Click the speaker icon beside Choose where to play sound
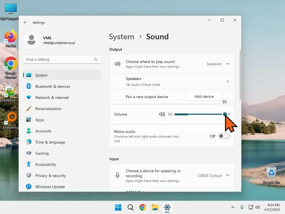This screenshot has width=285, height=214. pos(117,64)
